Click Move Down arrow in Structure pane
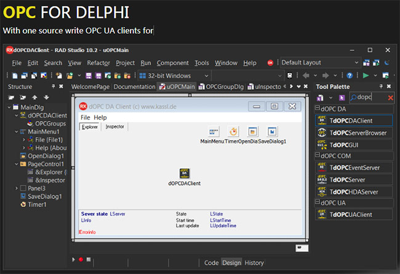 coord(46,97)
